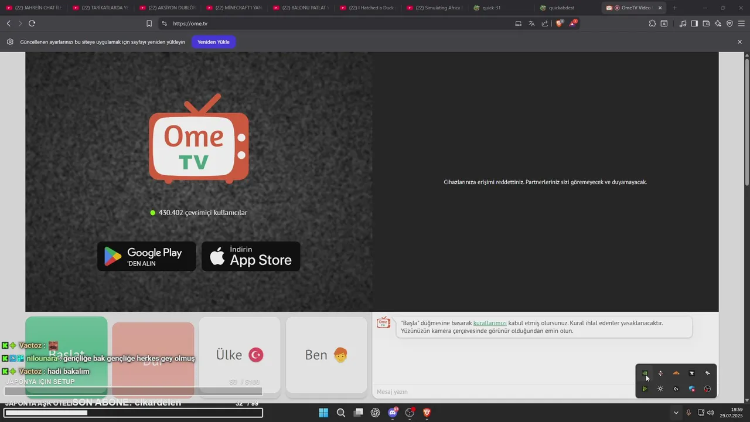The image size is (750, 422).
Task: Open the Logitech G Hub tray icon
Action: pos(676,389)
